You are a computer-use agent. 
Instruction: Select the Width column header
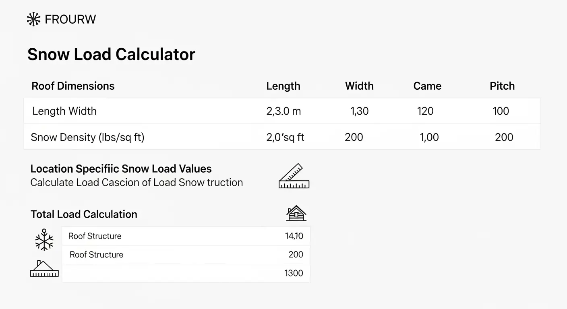(359, 86)
